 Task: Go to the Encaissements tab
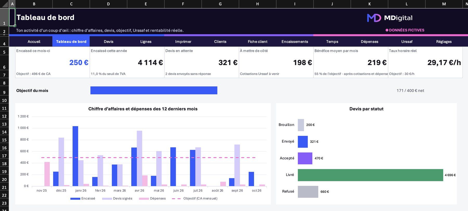[x=295, y=41]
